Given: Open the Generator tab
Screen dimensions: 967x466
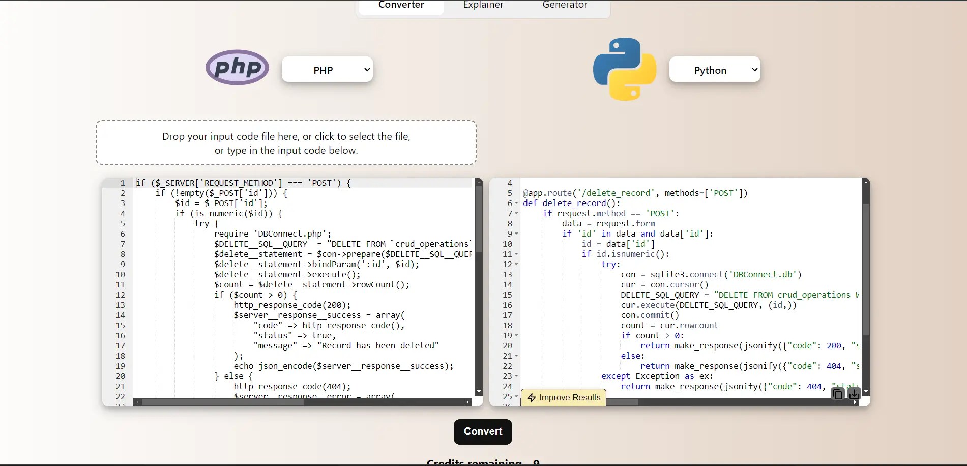Looking at the screenshot, I should click(565, 5).
